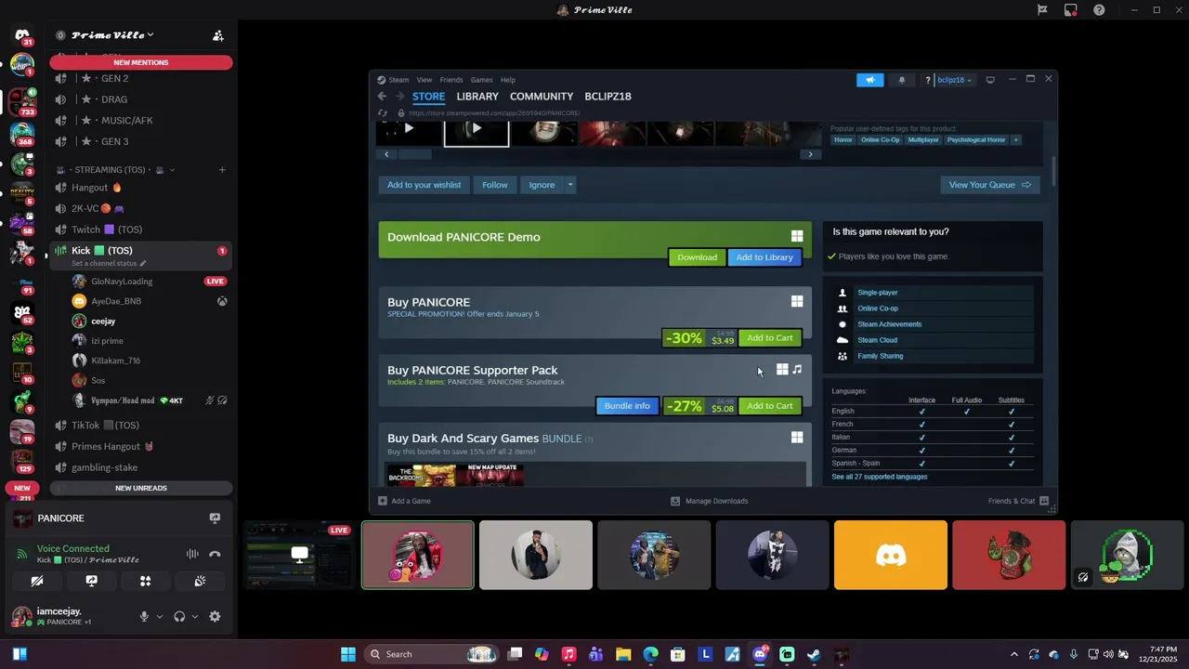Toggle noise suppression waveform icon
The width and height of the screenshot is (1189, 669).
point(192,554)
